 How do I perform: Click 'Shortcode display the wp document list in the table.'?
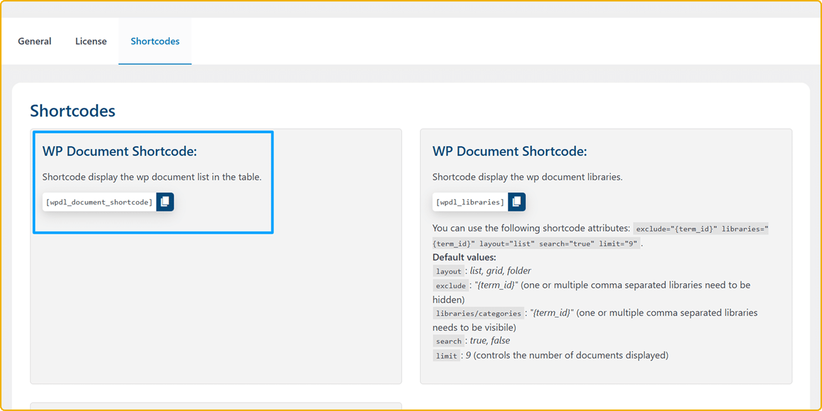pyautogui.click(x=152, y=177)
